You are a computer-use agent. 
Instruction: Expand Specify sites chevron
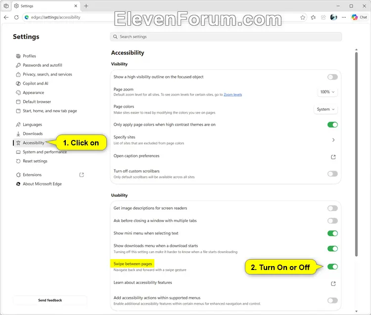pyautogui.click(x=333, y=140)
